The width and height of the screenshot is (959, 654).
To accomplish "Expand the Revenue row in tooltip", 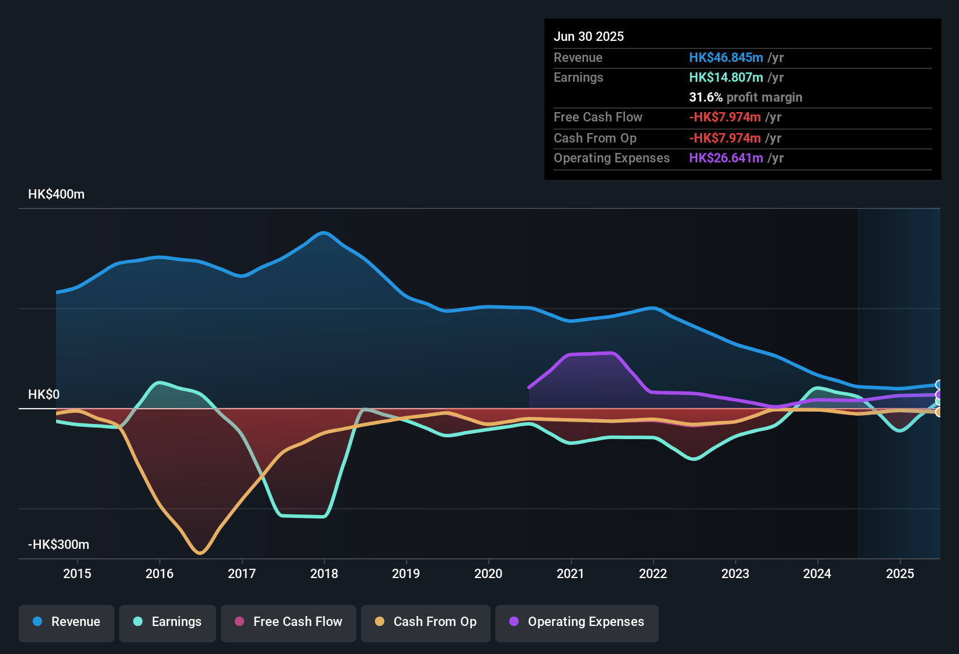I will click(x=578, y=57).
